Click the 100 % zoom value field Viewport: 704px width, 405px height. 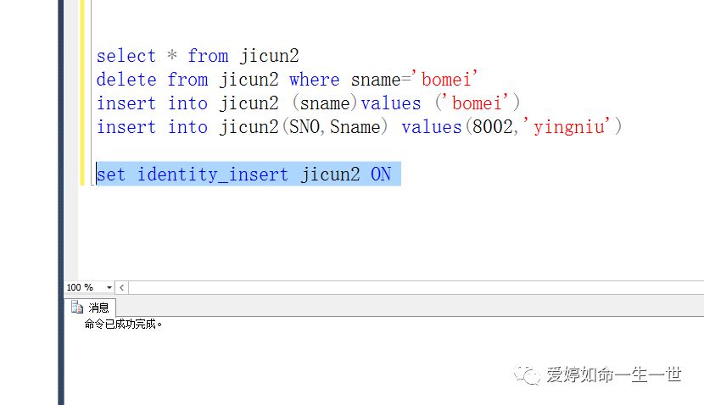coord(85,287)
